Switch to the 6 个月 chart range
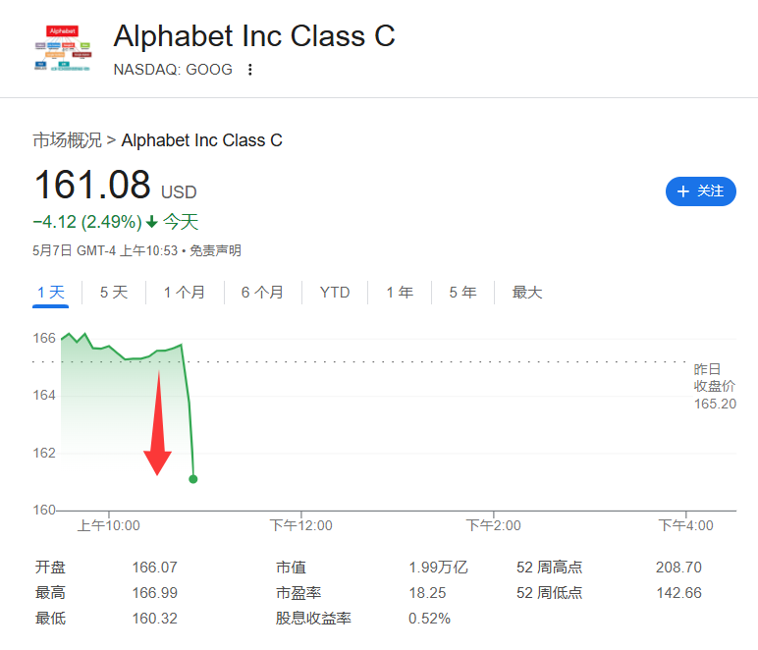Viewport: 758px width, 650px height. (262, 293)
